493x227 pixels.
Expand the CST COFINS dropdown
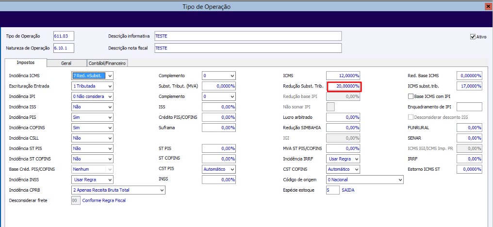[x=343, y=169]
